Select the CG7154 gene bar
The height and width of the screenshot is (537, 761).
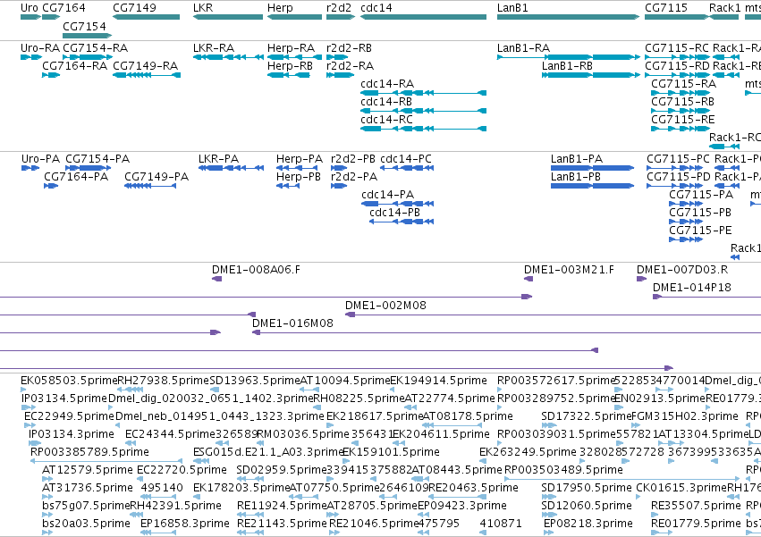pos(88,36)
